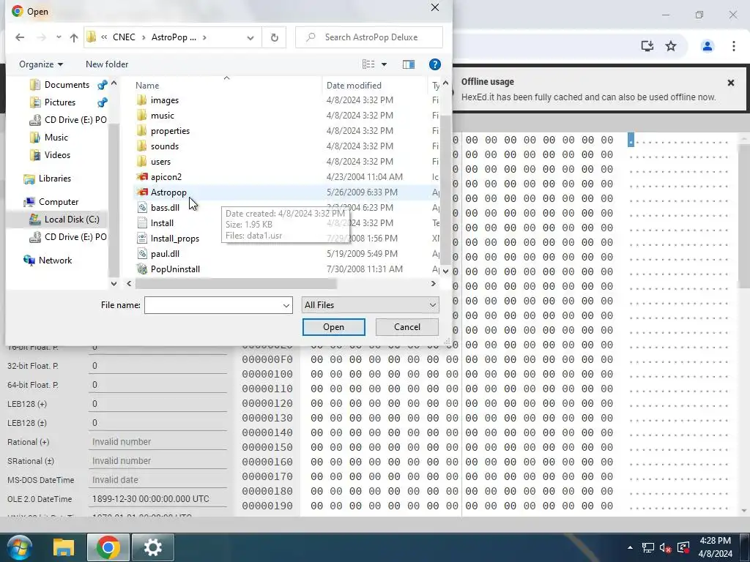Select the music folder icon

click(141, 115)
